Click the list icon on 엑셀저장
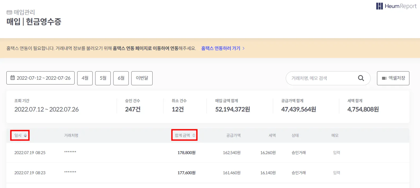This screenshot has height=188, width=420. (384, 78)
